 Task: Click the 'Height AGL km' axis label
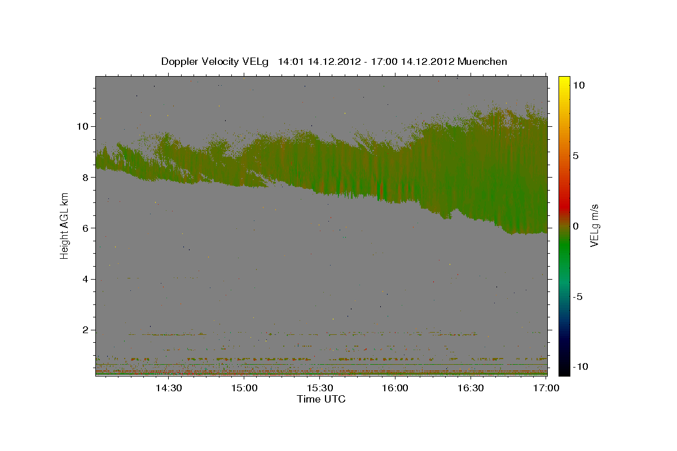64,225
